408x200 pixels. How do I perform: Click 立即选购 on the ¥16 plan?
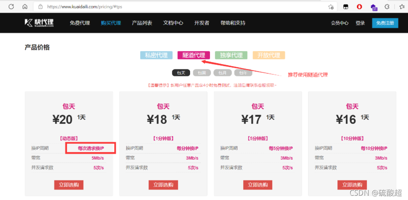point(352,185)
